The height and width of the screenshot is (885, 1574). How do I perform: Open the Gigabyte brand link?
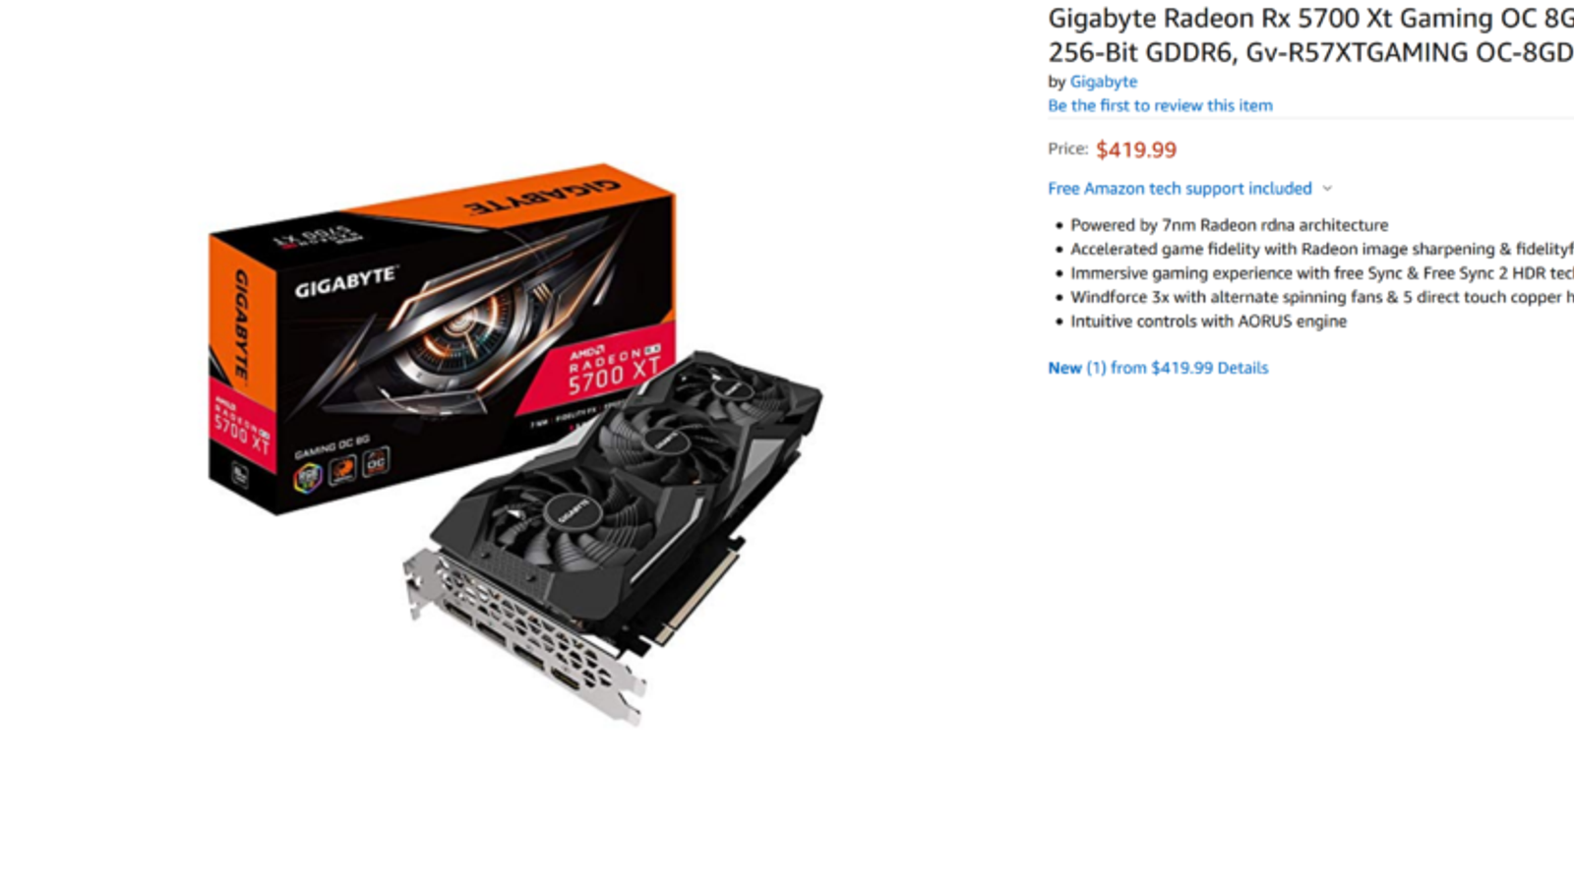1103,82
